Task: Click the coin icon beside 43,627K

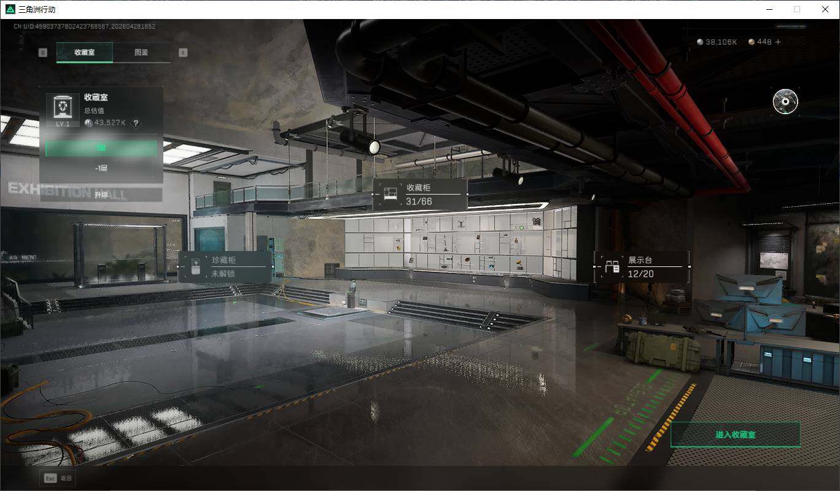Action: (88, 123)
